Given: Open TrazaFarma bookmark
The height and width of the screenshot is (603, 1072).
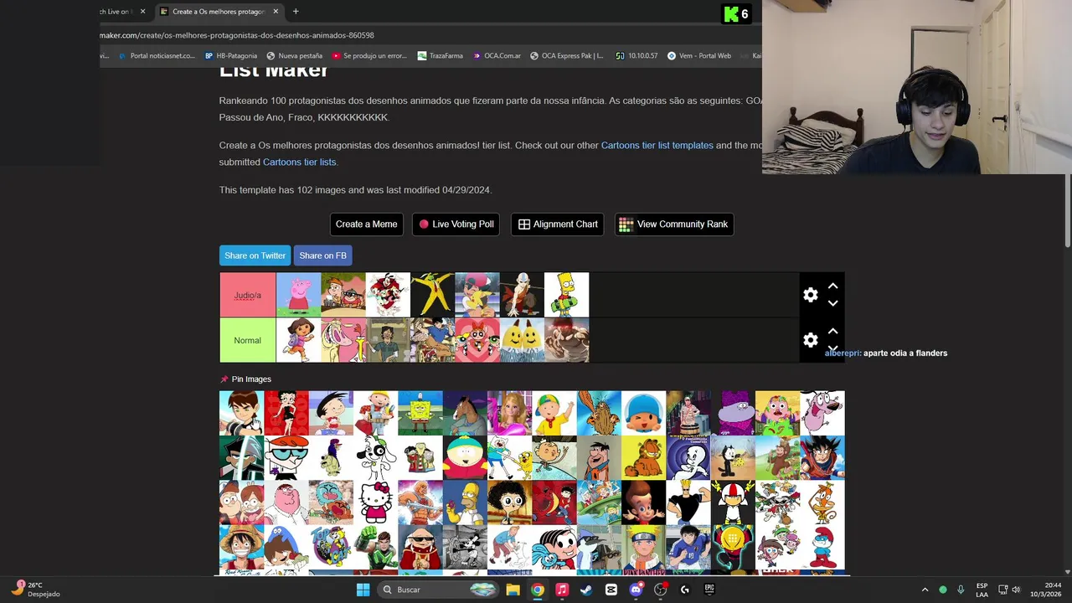Looking at the screenshot, I should pos(440,56).
